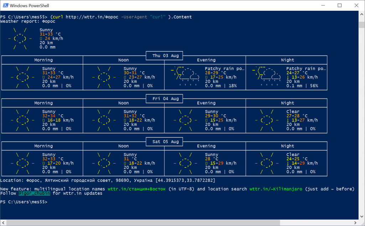Click the Thu 03 Aug date header
Image resolution: width=365 pixels, height=226 pixels.
(x=165, y=56)
